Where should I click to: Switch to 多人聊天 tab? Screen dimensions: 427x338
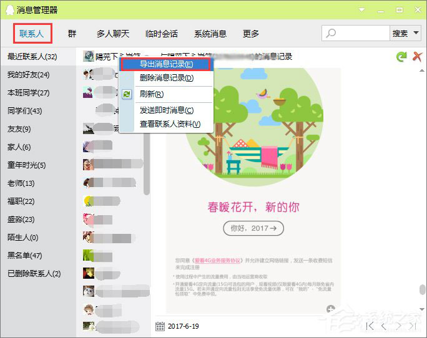click(113, 34)
